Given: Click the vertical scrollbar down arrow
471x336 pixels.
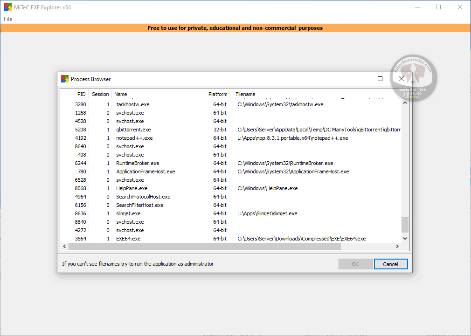Looking at the screenshot, I should (405, 239).
